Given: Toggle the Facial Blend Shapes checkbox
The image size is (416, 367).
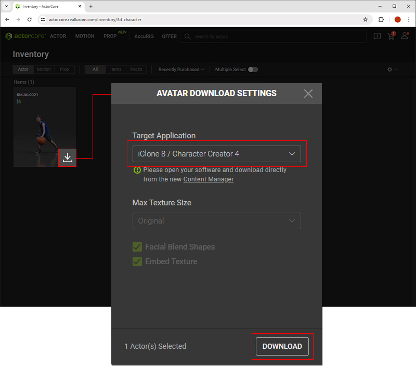Looking at the screenshot, I should click(x=137, y=247).
